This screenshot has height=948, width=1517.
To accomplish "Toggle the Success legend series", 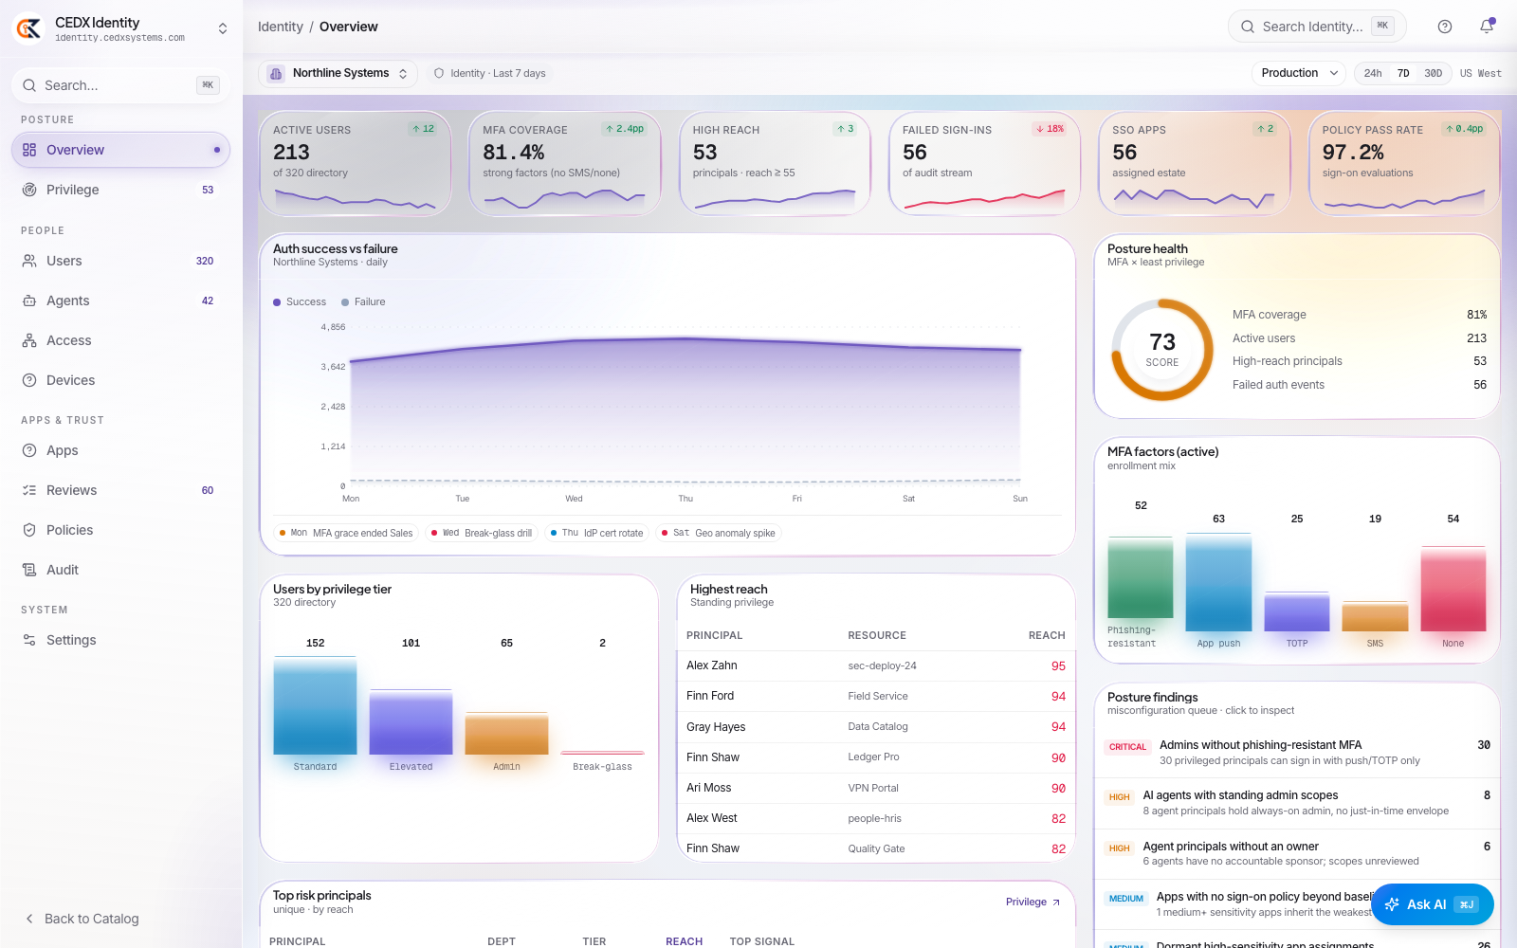I will pos(300,301).
